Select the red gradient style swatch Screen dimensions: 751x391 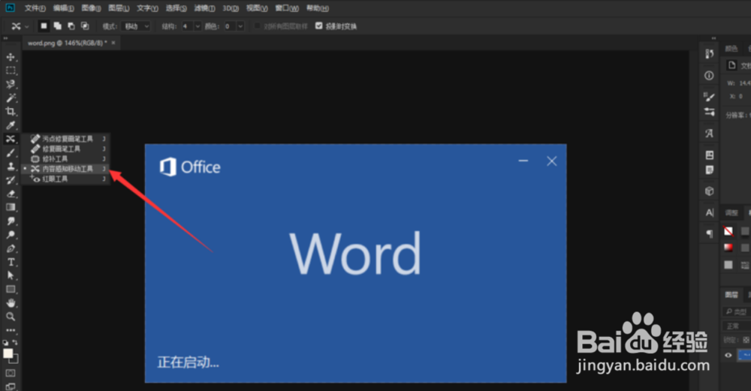(728, 248)
